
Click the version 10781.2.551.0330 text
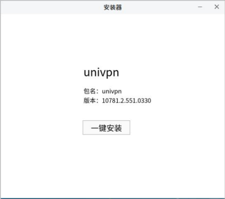point(127,101)
